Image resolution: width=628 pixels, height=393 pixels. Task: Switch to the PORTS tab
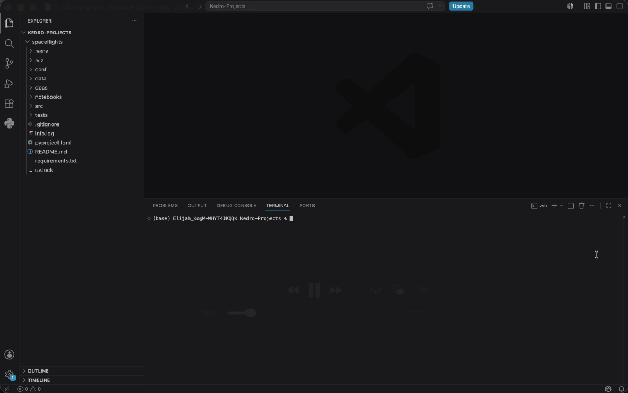point(307,206)
